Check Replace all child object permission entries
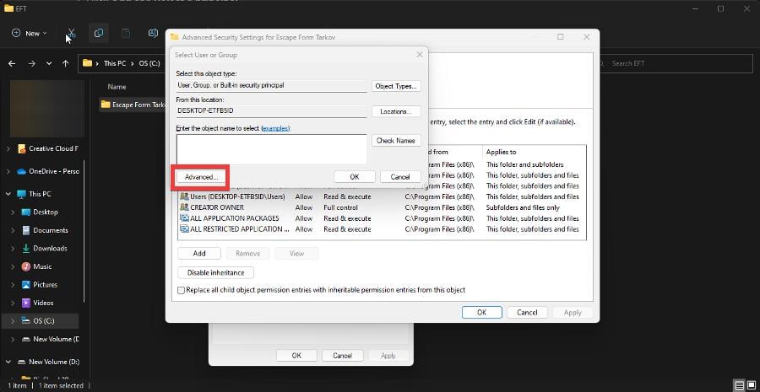760x392 pixels. (182, 290)
